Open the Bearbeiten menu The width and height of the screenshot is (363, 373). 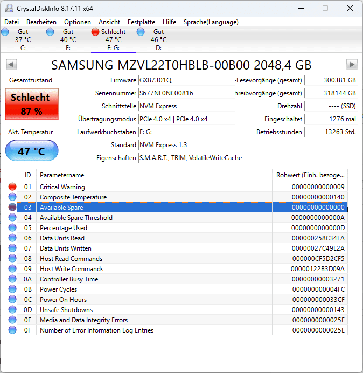(x=41, y=22)
